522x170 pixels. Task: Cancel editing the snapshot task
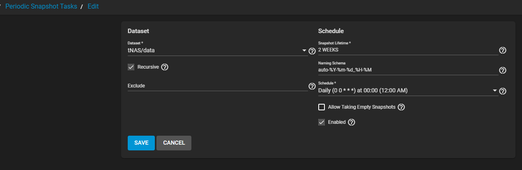pyautogui.click(x=174, y=143)
